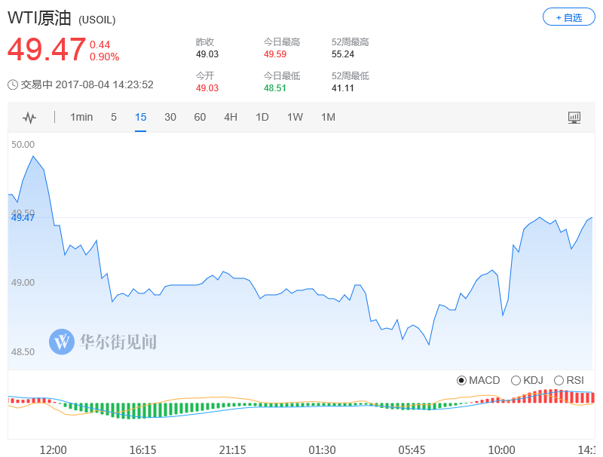This screenshot has height=457, width=603.
Task: Click the change value 0.44
Action: coord(99,44)
